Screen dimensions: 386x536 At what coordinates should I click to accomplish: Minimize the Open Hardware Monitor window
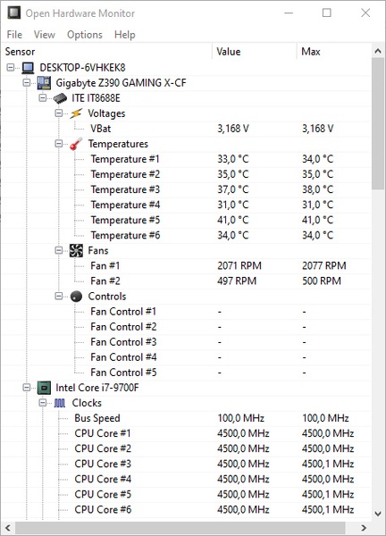(289, 13)
